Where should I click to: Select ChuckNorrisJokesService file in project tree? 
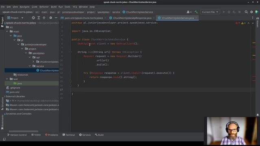click(32, 70)
